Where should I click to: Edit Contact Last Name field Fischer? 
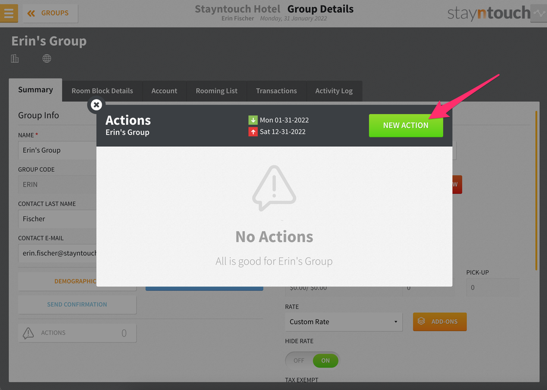57,219
